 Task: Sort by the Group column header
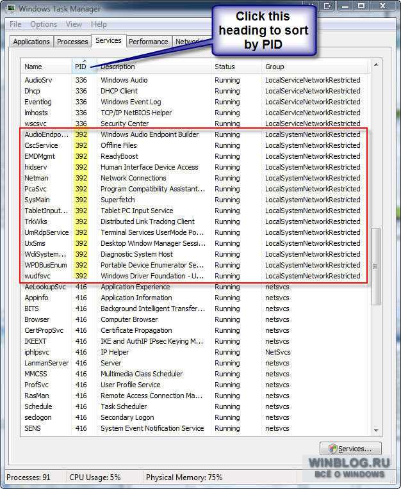coord(315,67)
